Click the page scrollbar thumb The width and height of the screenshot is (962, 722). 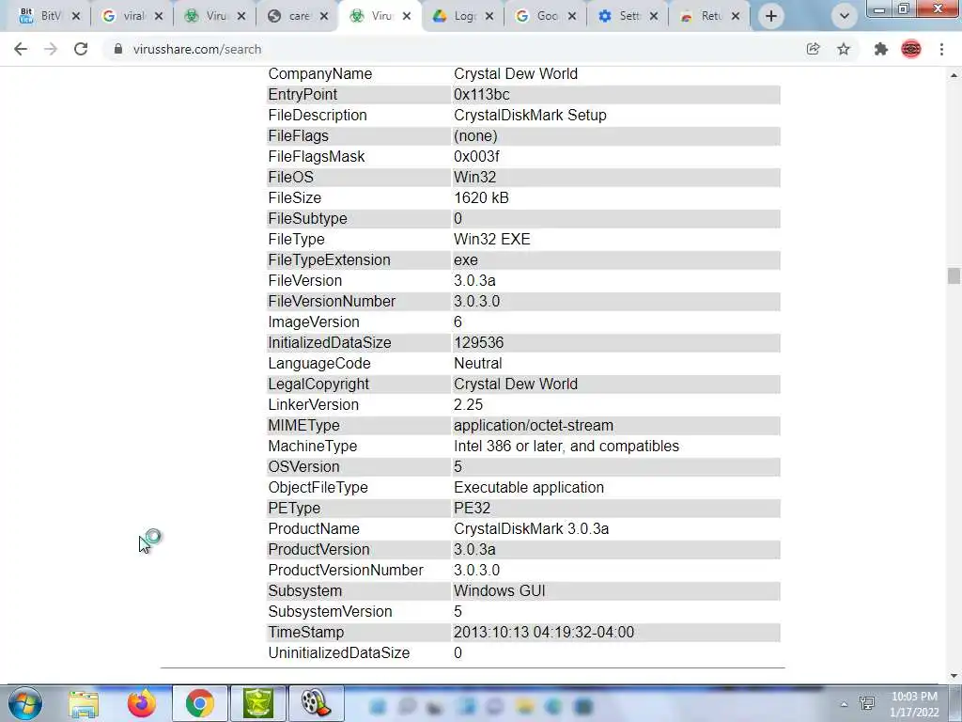(x=954, y=275)
